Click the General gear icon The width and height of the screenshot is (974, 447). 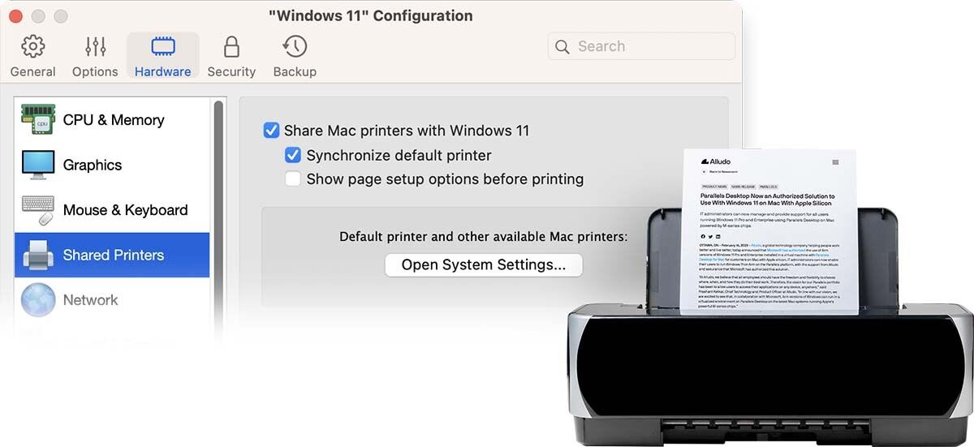[x=33, y=46]
